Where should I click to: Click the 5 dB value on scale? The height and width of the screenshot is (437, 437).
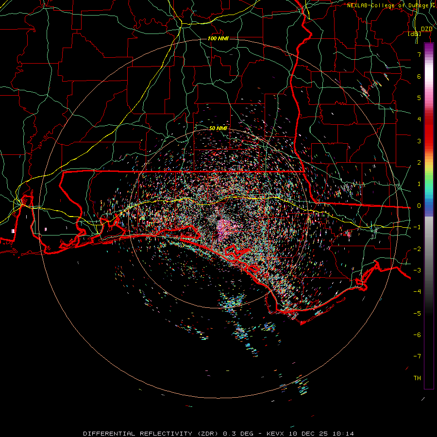click(419, 98)
